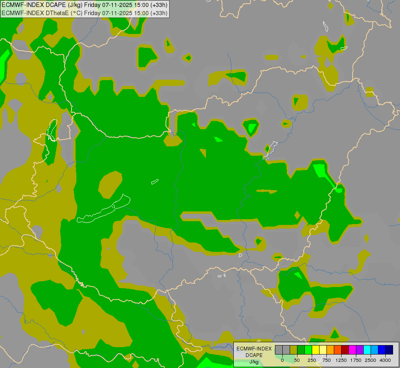Click the purple swatch in the legend
This screenshot has width=400, height=368.
point(360,350)
